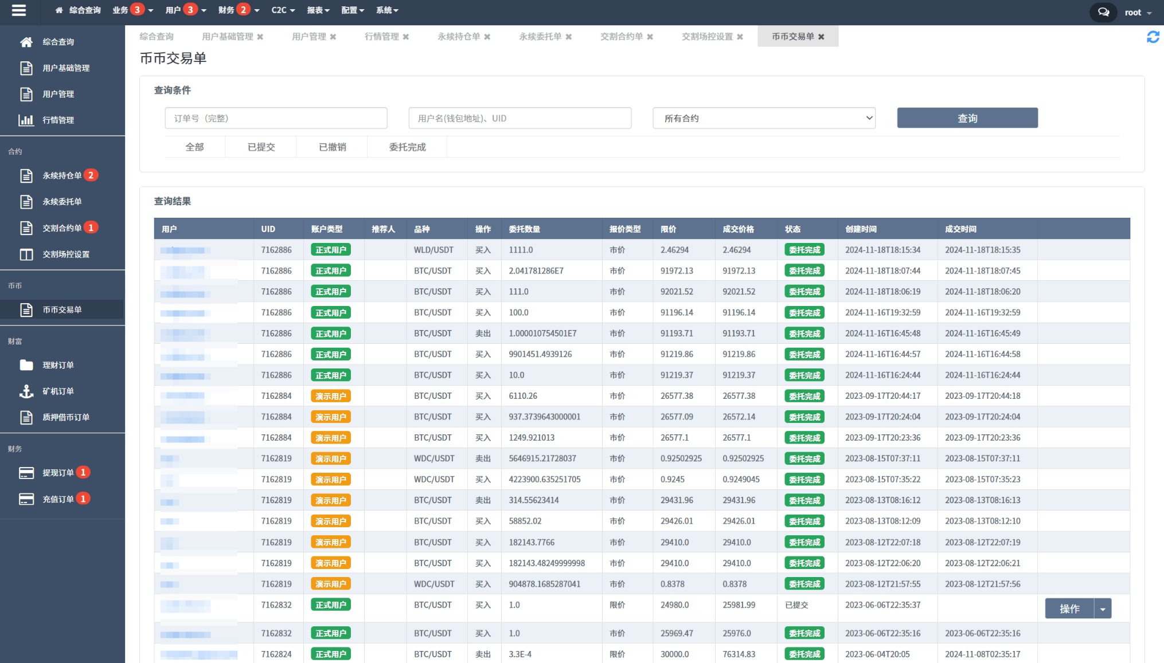Select the 已撤销 status filter
This screenshot has width=1164, height=663.
(x=332, y=147)
